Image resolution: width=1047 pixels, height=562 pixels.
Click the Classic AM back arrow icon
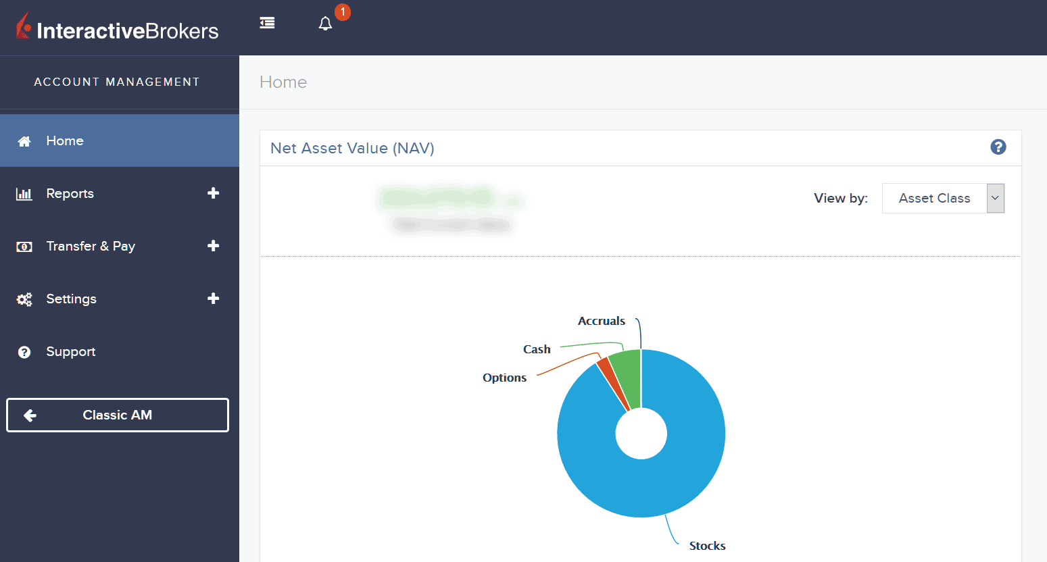pos(30,415)
